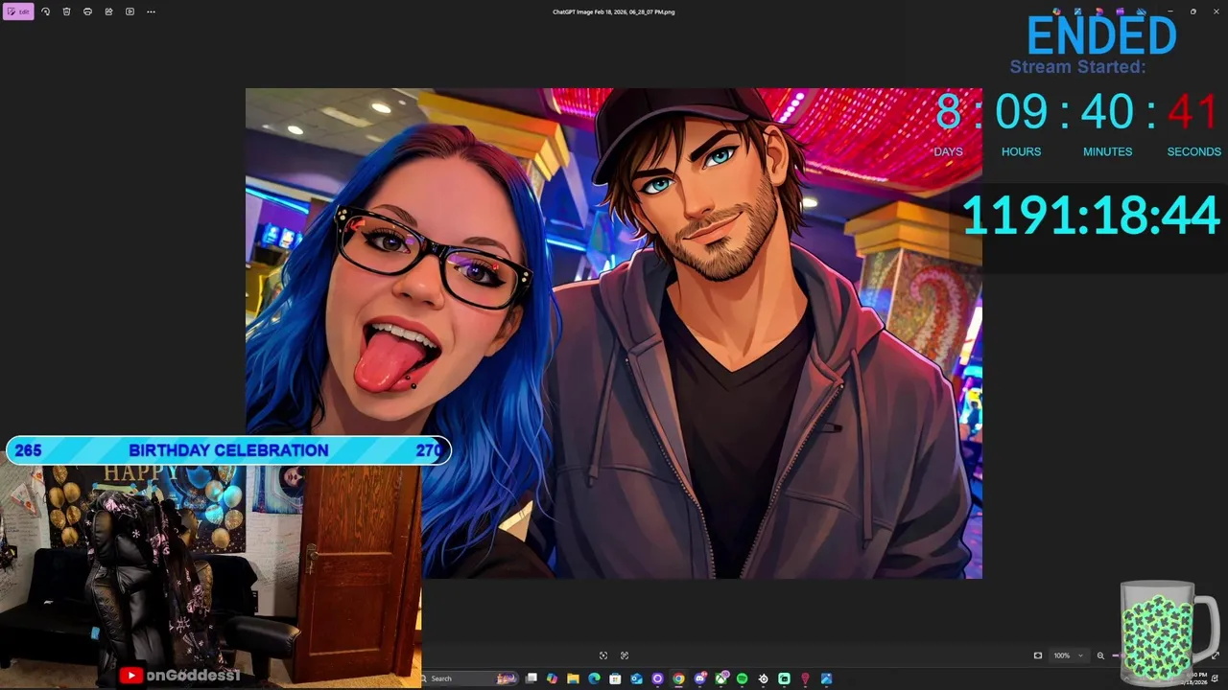Image resolution: width=1228 pixels, height=690 pixels.
Task: Open the See more three-dots menu
Action: [x=151, y=11]
